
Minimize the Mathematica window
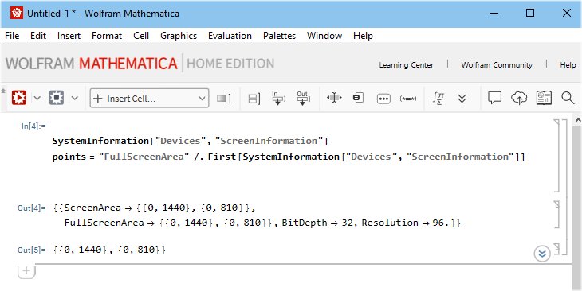click(x=494, y=14)
